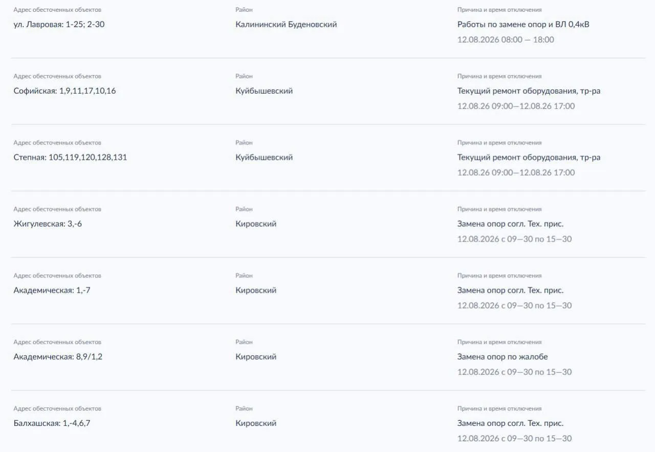
Task: Click Замена опор согл. Тех. прис. for Балхашская
Action: coord(510,423)
